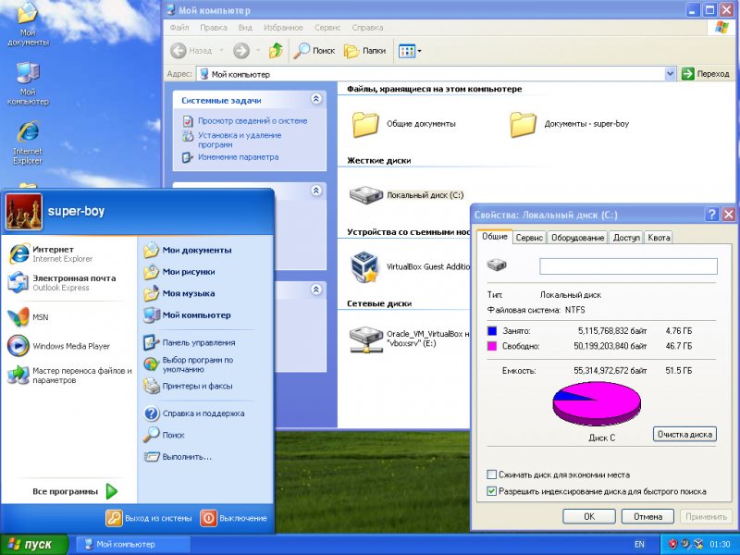
Task: Open Панель управления control panel
Action: (190, 342)
